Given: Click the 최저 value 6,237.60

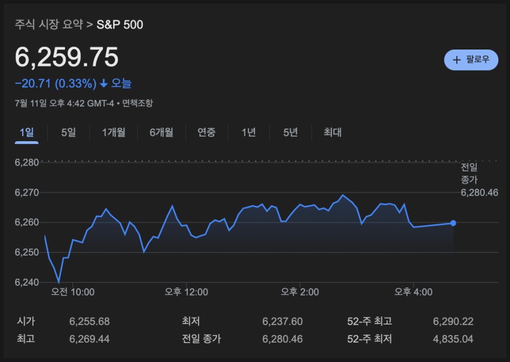Looking at the screenshot, I should click(x=282, y=321).
